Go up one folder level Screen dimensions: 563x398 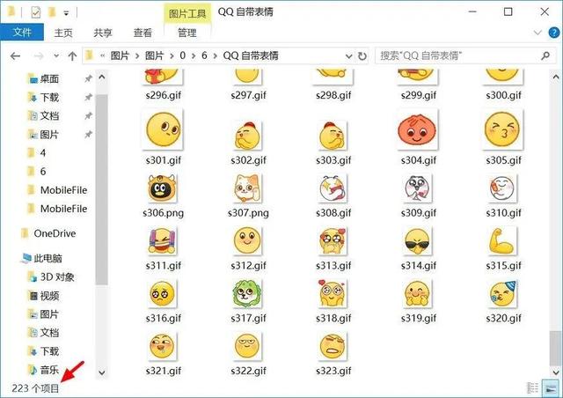pos(72,56)
